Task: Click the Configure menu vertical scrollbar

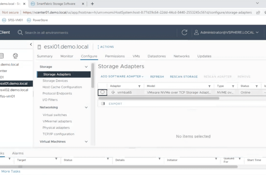Action: [93, 75]
